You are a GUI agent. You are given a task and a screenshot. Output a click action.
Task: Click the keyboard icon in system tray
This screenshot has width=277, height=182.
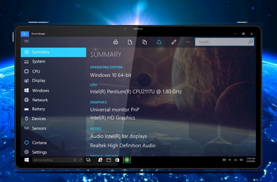(x=224, y=160)
